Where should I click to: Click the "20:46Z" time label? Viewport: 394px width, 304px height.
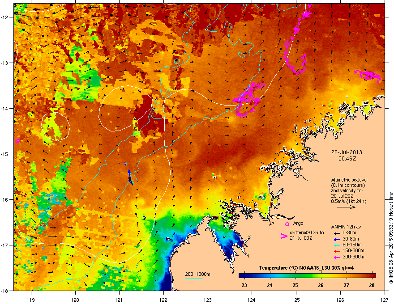(347, 159)
